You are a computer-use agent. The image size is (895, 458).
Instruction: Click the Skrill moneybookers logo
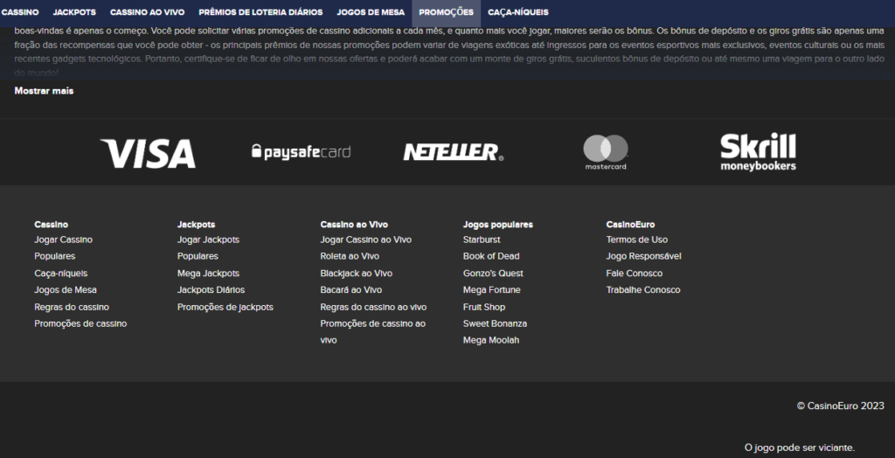758,152
